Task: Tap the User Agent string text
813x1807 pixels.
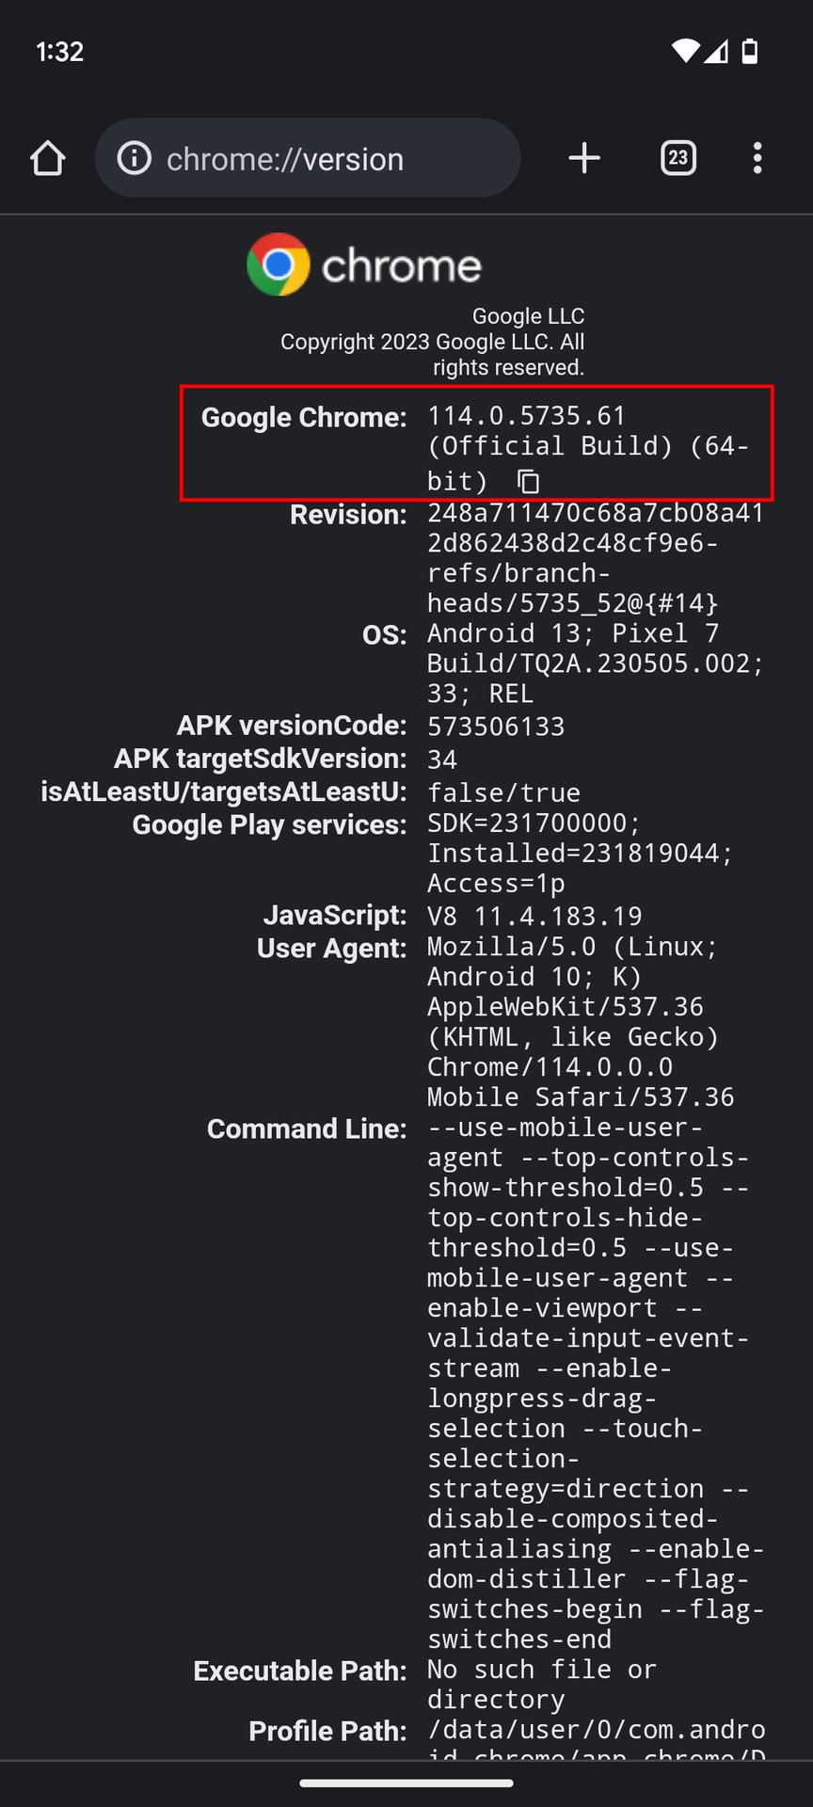Action: click(571, 1021)
